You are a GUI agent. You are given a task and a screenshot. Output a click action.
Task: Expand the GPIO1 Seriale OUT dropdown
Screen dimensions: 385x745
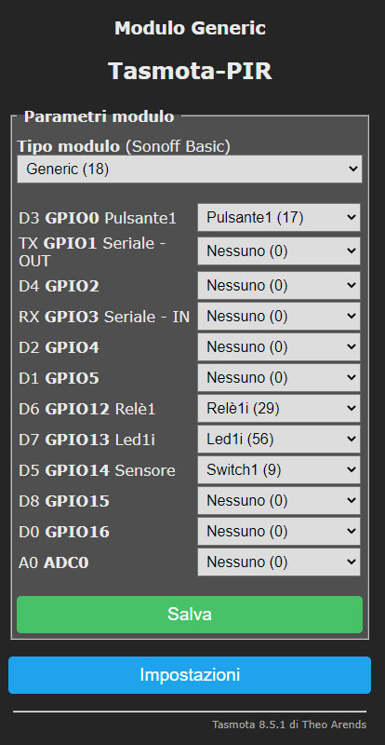click(279, 251)
